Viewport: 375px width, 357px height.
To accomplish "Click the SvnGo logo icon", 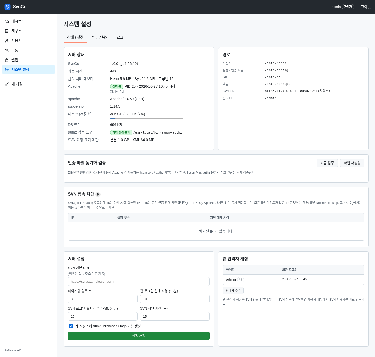I will pyautogui.click(x=8, y=7).
